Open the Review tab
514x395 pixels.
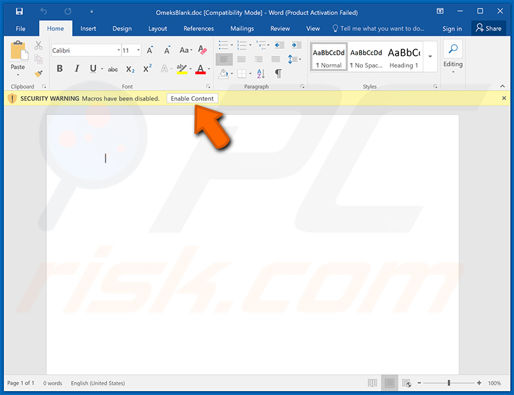pos(280,29)
